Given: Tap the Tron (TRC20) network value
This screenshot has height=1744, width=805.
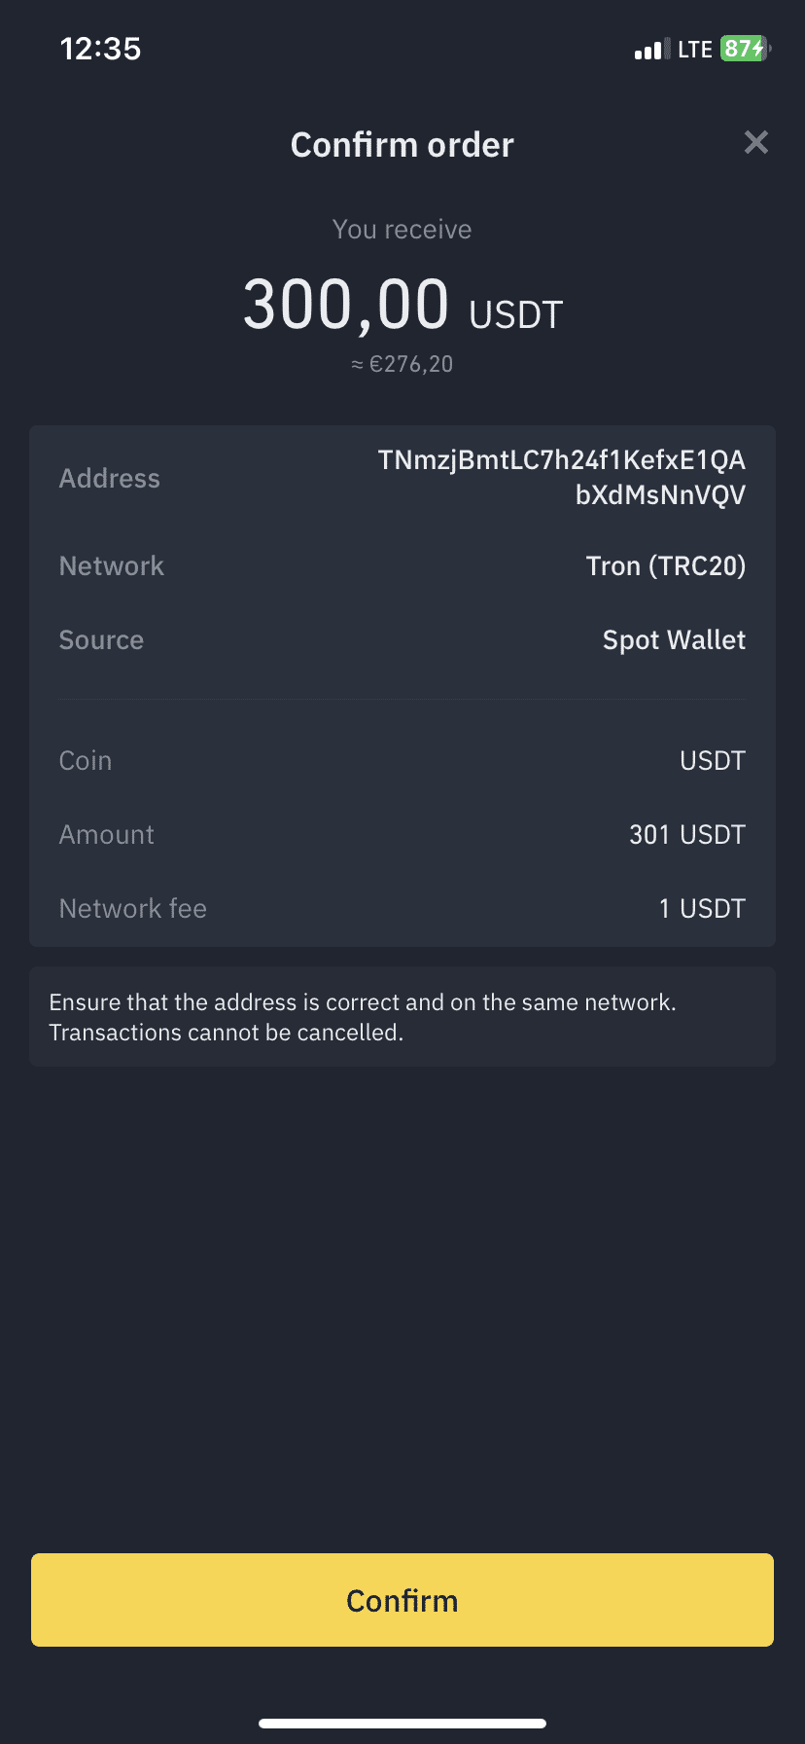Looking at the screenshot, I should coord(665,566).
